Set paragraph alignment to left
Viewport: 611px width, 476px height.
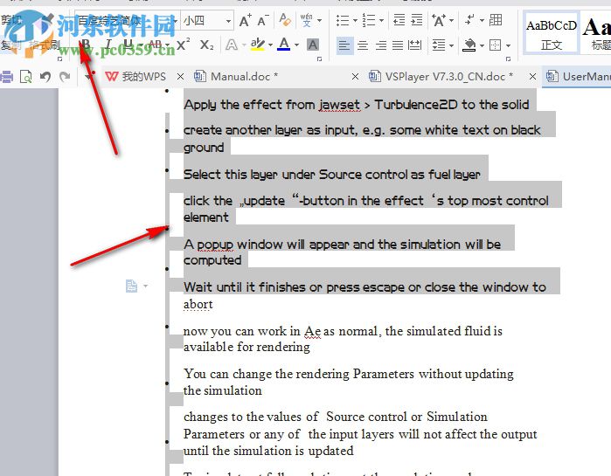(x=344, y=45)
